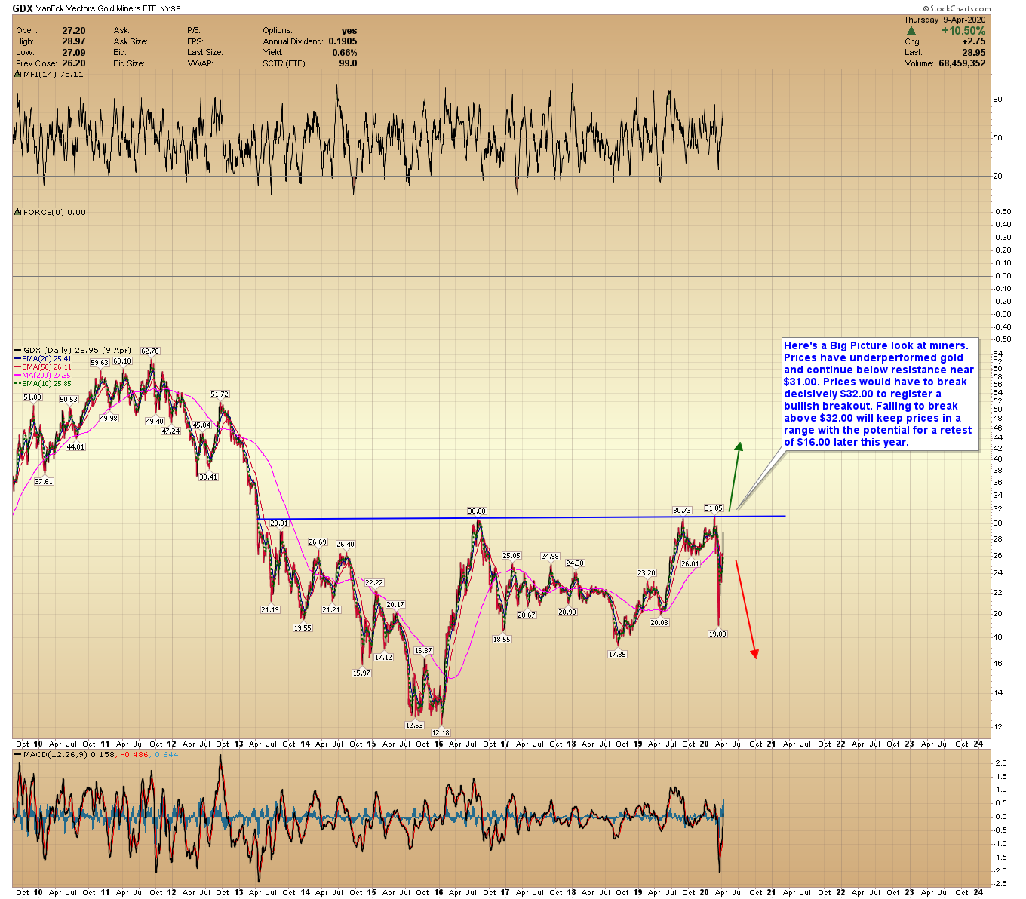Screen dimensions: 1026x899
Task: Click the Options value yes
Action: pos(349,31)
